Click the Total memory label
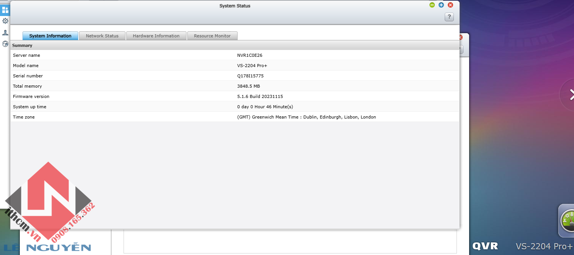Viewport: 574px width, 255px height. pos(27,86)
